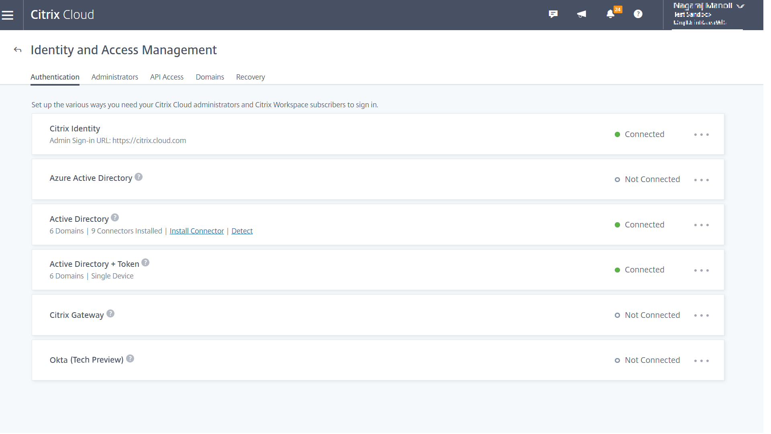Click help icon next to Active Directory + Token
Viewport: 771px width, 434px height.
[x=145, y=263]
